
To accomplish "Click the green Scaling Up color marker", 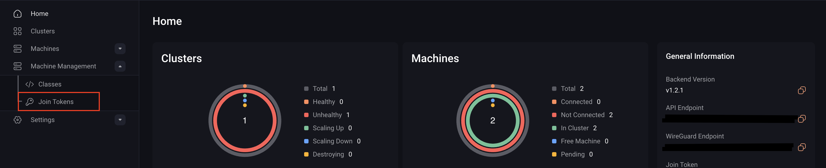I will tap(306, 128).
